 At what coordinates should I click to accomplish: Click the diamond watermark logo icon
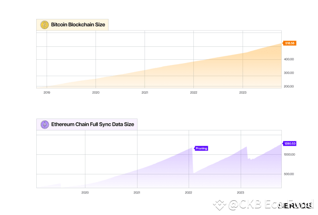click(220, 205)
